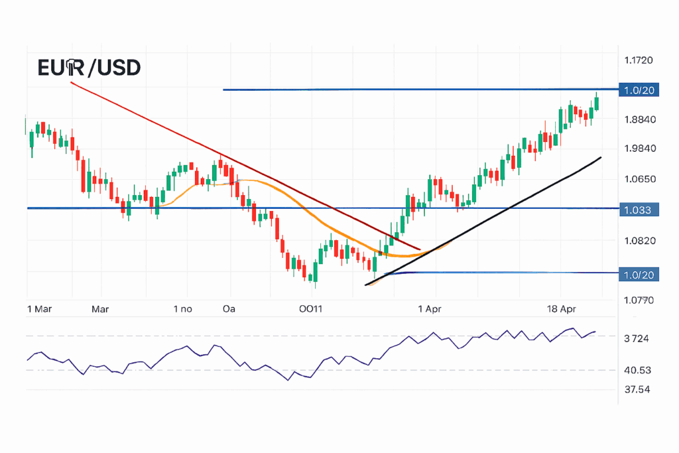679x453 pixels.
Task: Click the 37.54 oscillator axis label
Action: [x=639, y=389]
